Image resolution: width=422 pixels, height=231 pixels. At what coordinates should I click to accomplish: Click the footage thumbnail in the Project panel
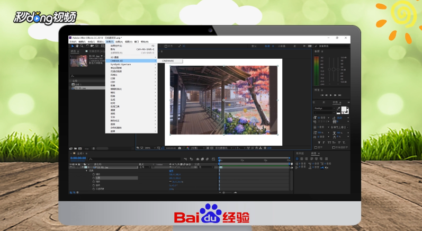click(78, 61)
